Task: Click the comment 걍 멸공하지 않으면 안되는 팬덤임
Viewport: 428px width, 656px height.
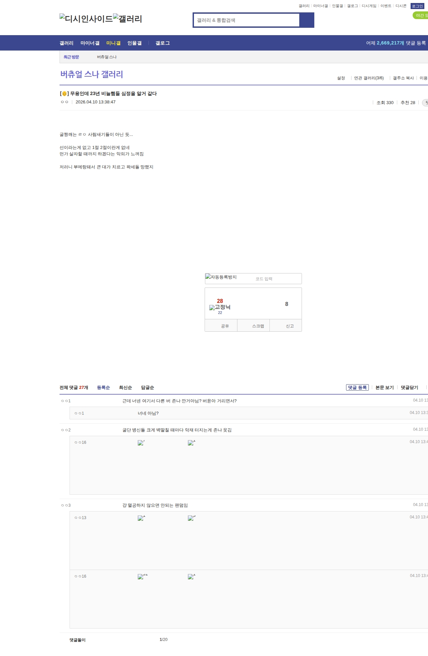Action: coord(155,505)
